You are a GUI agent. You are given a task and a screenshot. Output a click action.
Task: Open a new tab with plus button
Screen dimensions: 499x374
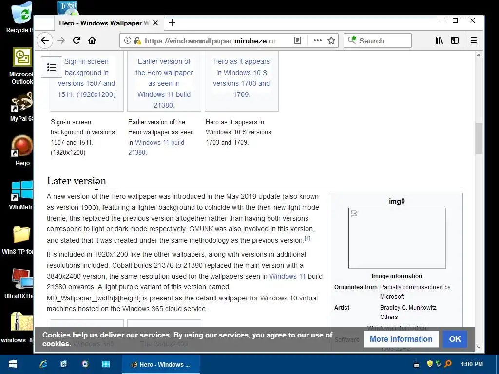[x=172, y=22]
